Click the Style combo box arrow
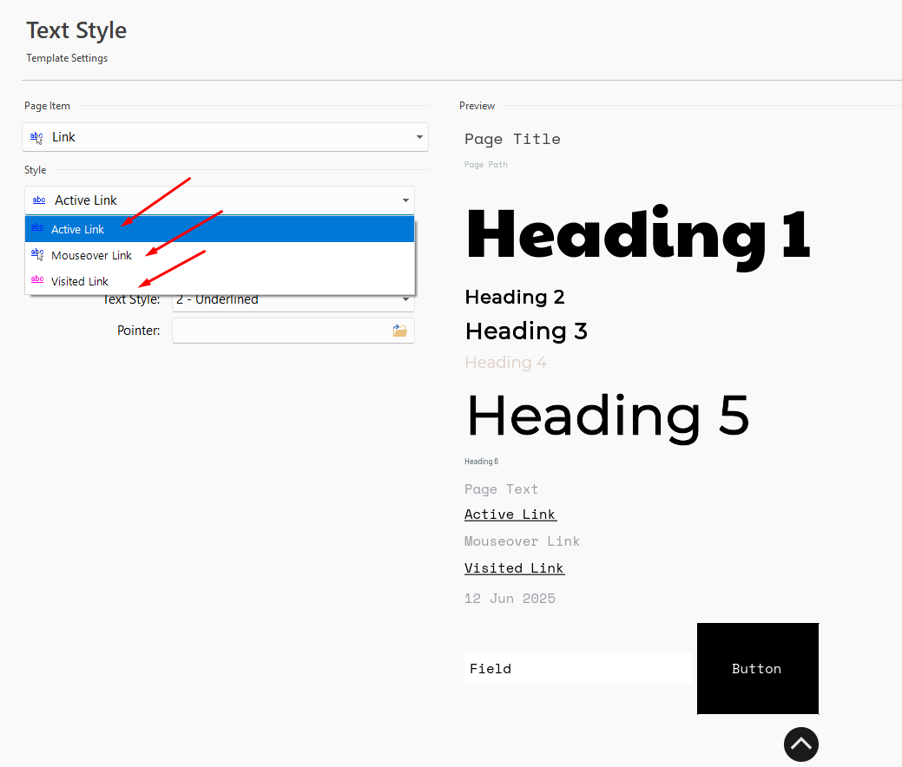 coord(405,200)
